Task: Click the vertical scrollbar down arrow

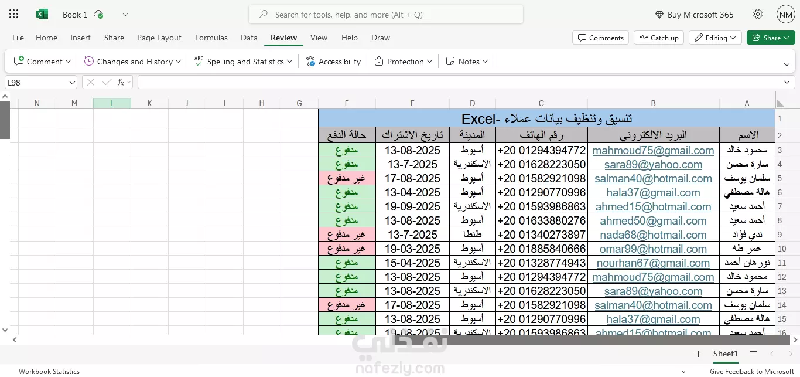Action: (5, 330)
